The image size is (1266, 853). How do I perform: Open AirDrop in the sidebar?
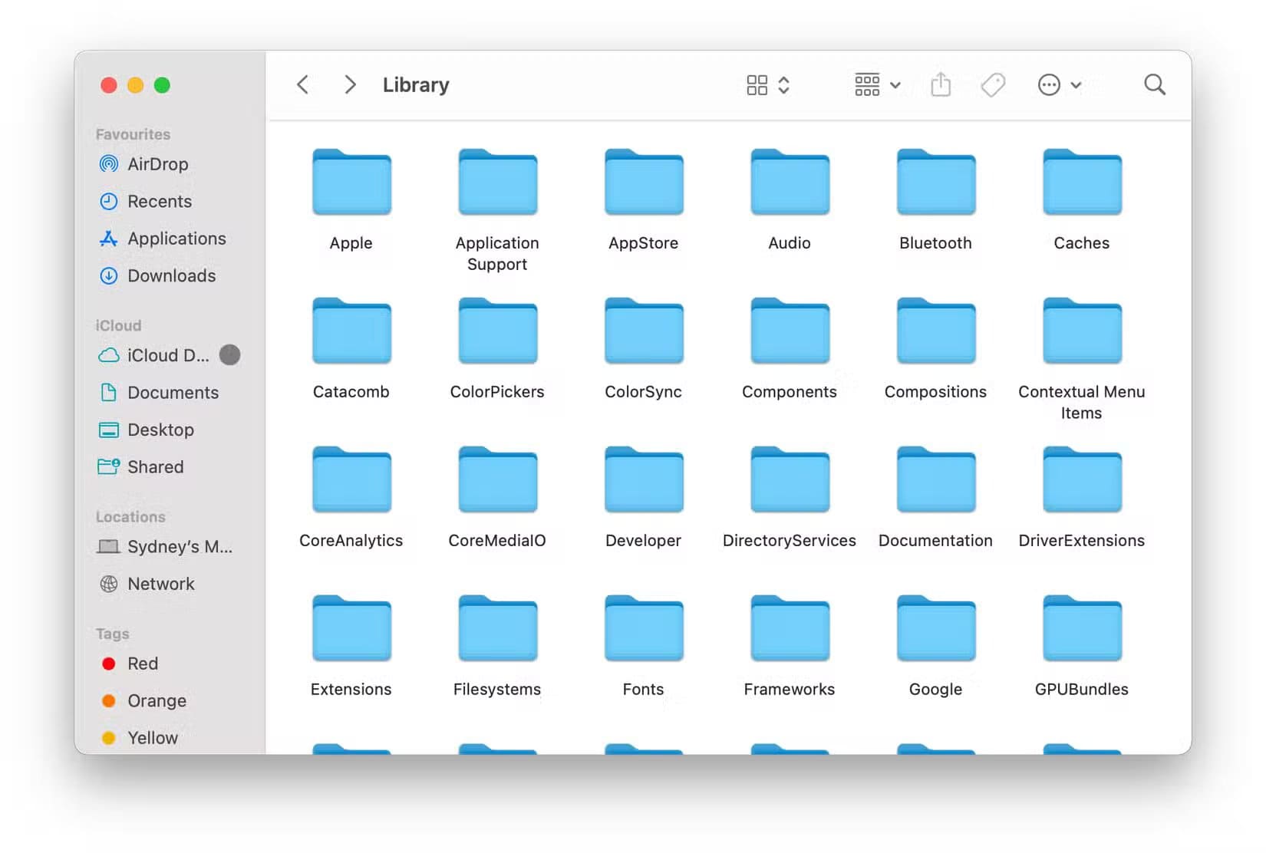157,164
